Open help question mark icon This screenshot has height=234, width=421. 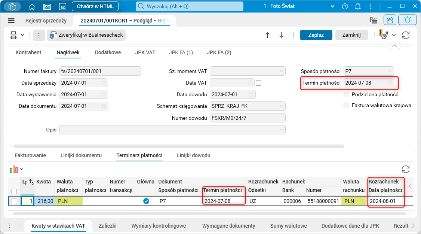point(345,6)
